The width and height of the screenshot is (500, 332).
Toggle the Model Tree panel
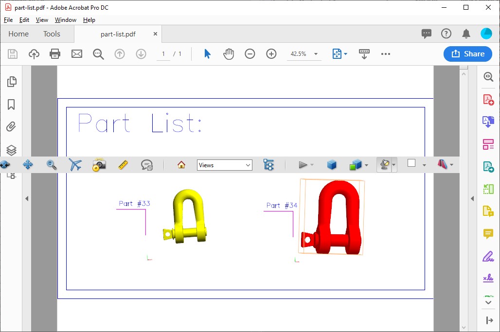pos(268,165)
